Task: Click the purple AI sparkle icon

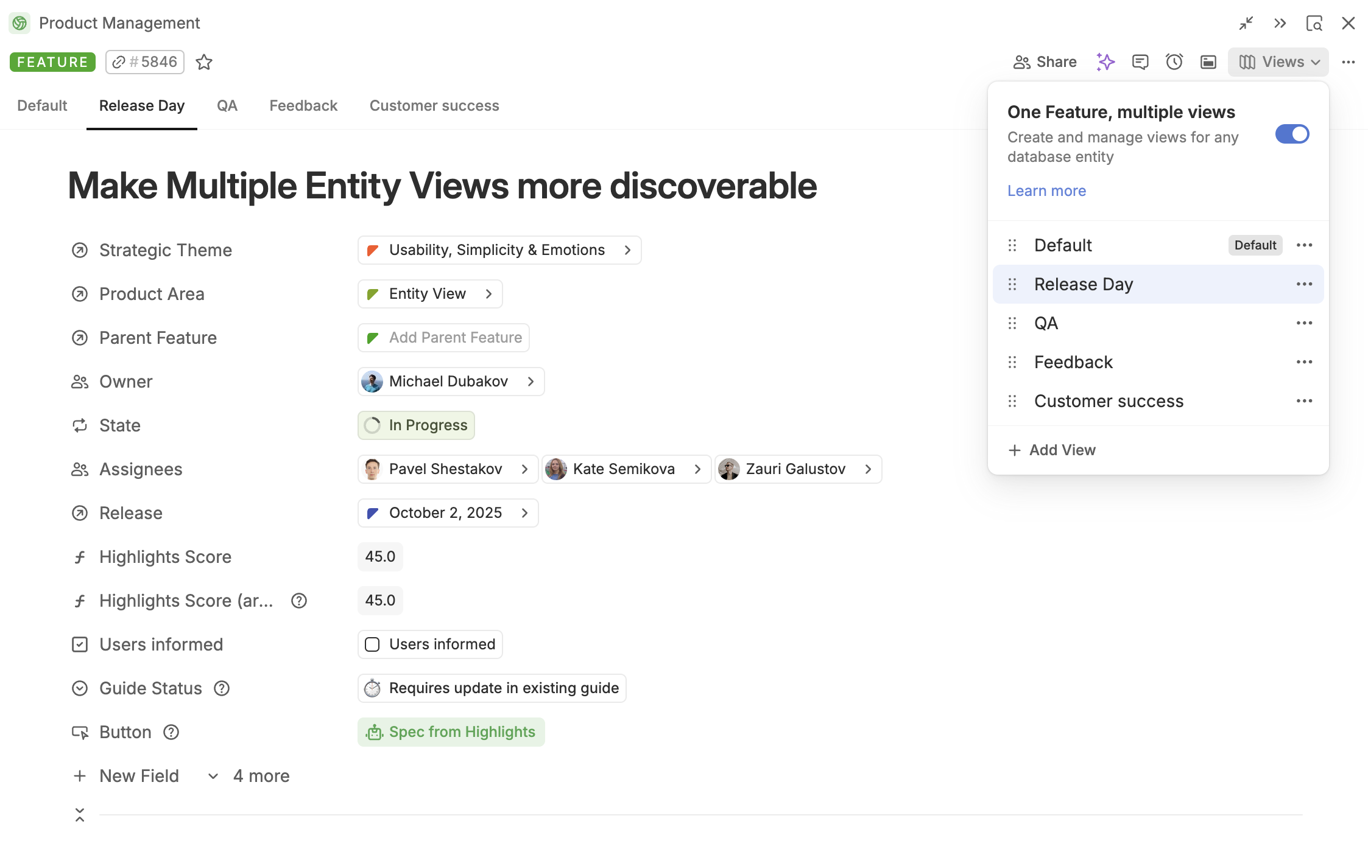Action: pyautogui.click(x=1105, y=62)
